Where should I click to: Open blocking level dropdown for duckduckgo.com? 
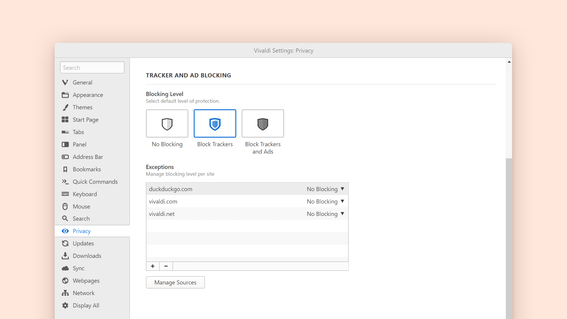pyautogui.click(x=325, y=189)
